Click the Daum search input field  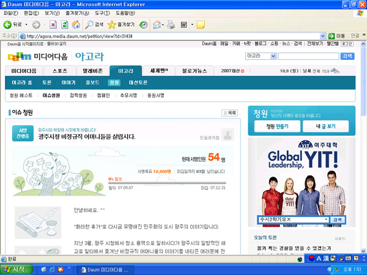pyautogui.click(x=309, y=56)
